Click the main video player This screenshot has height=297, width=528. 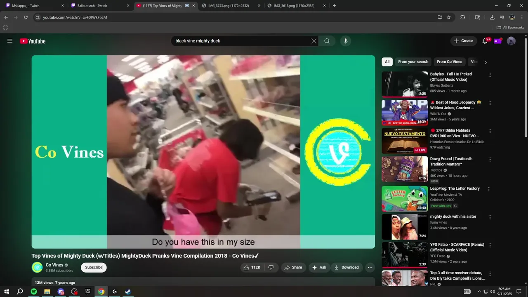tap(203, 152)
